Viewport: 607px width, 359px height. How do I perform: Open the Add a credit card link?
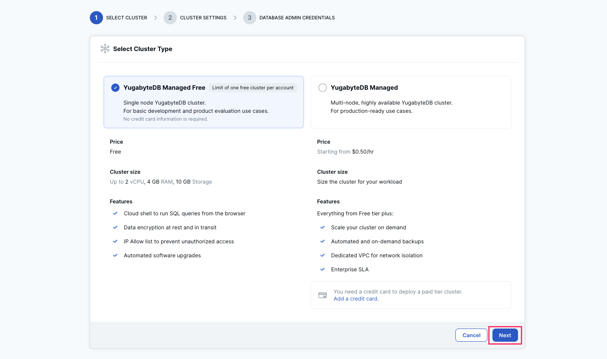pyautogui.click(x=355, y=298)
